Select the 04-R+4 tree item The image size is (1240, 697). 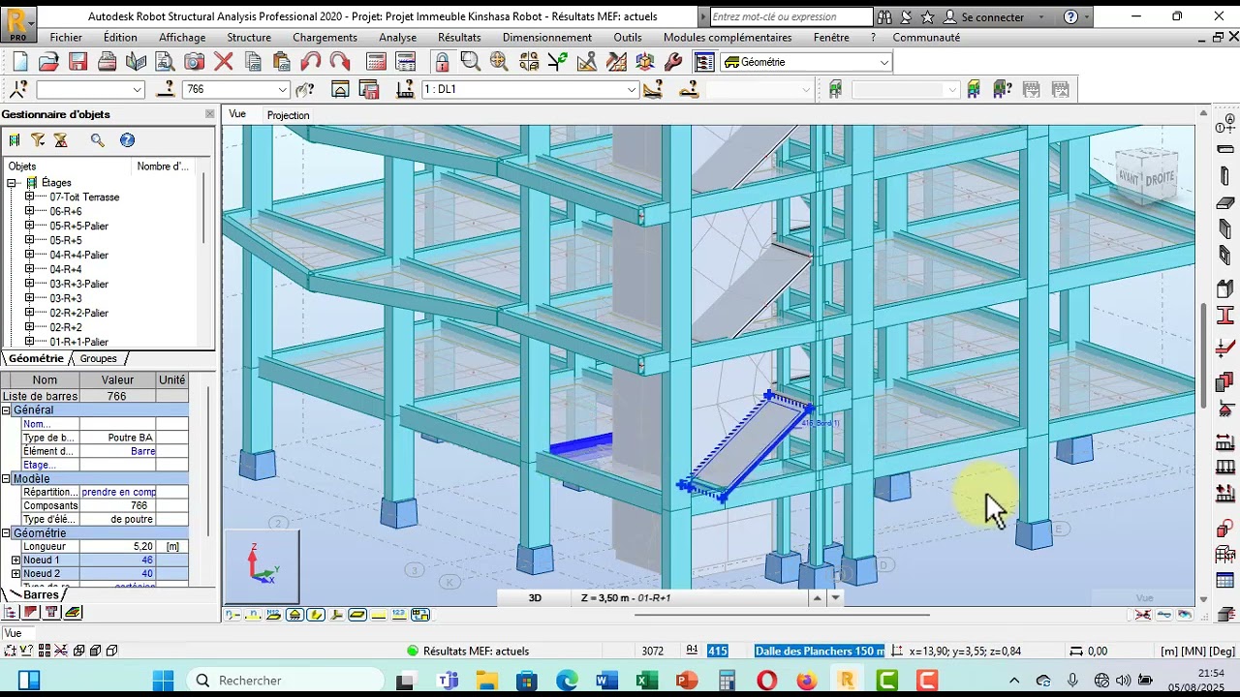click(66, 269)
